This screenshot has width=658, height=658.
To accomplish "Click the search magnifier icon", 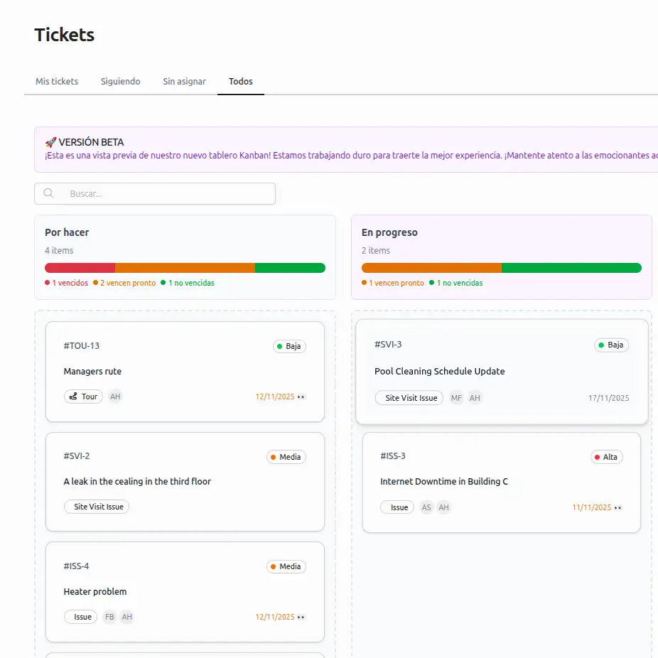I will [48, 193].
